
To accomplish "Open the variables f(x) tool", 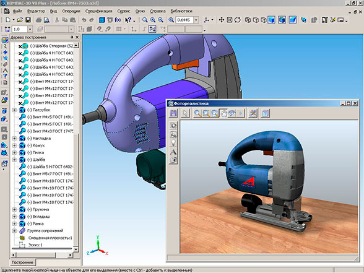I will [118, 20].
